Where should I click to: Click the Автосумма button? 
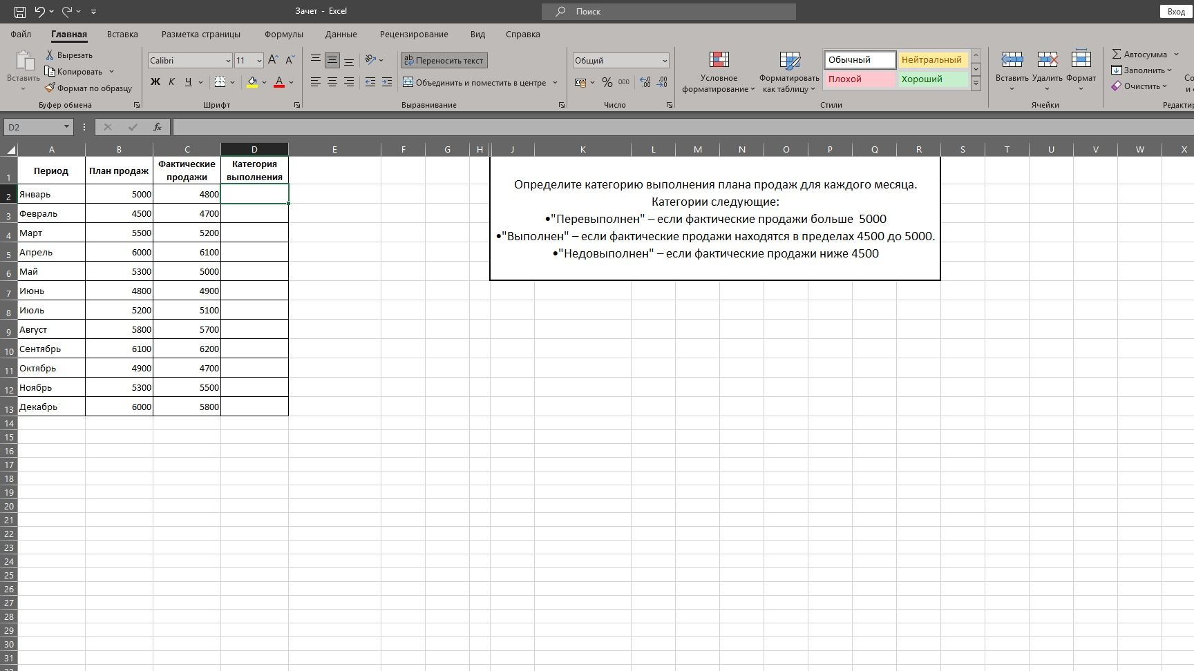[1145, 55]
